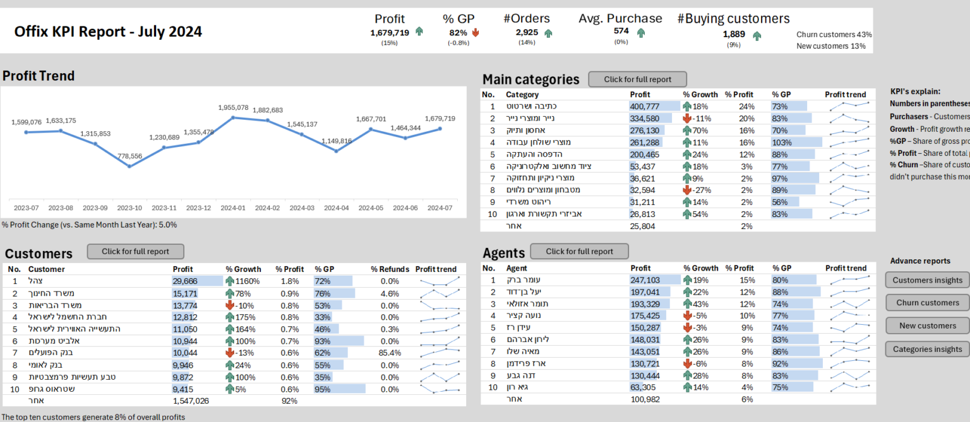Click the red -11% growth arrow in Main categories
Viewport: 970px width, 422px height.
point(687,119)
